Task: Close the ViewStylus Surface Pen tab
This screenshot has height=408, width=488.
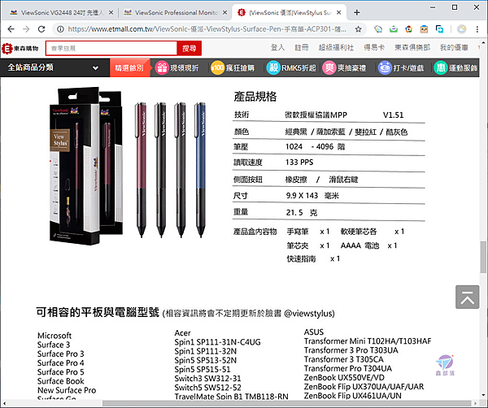Action: (339, 12)
